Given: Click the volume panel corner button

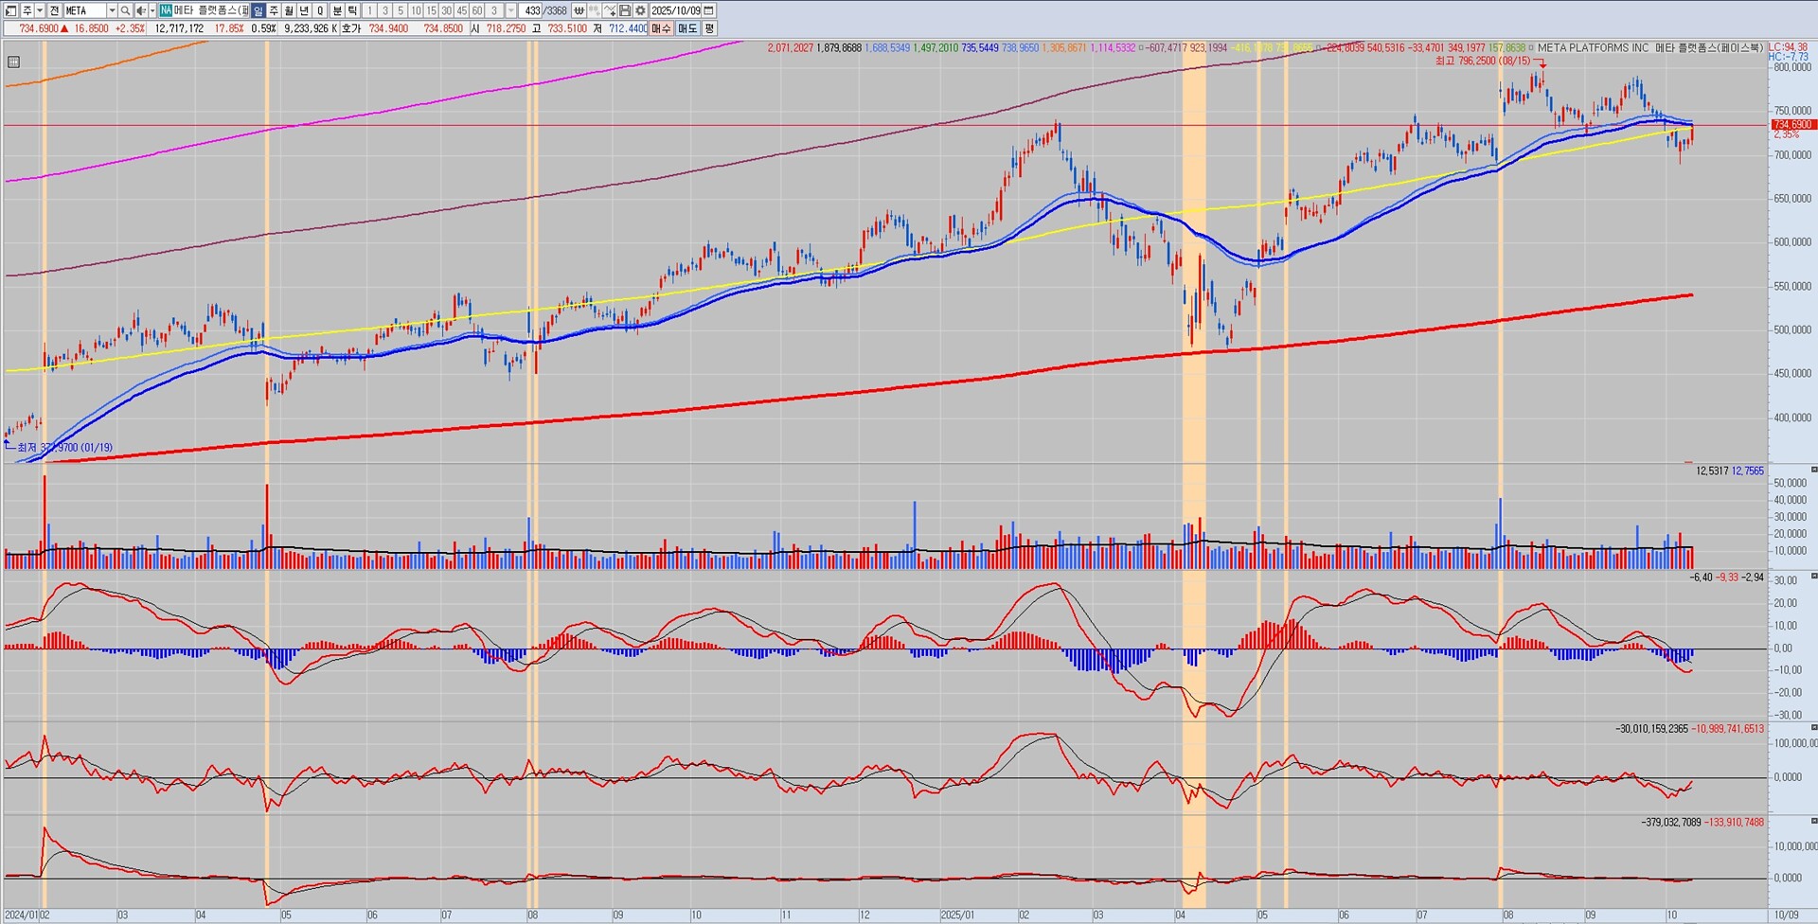Looking at the screenshot, I should pos(1814,470).
